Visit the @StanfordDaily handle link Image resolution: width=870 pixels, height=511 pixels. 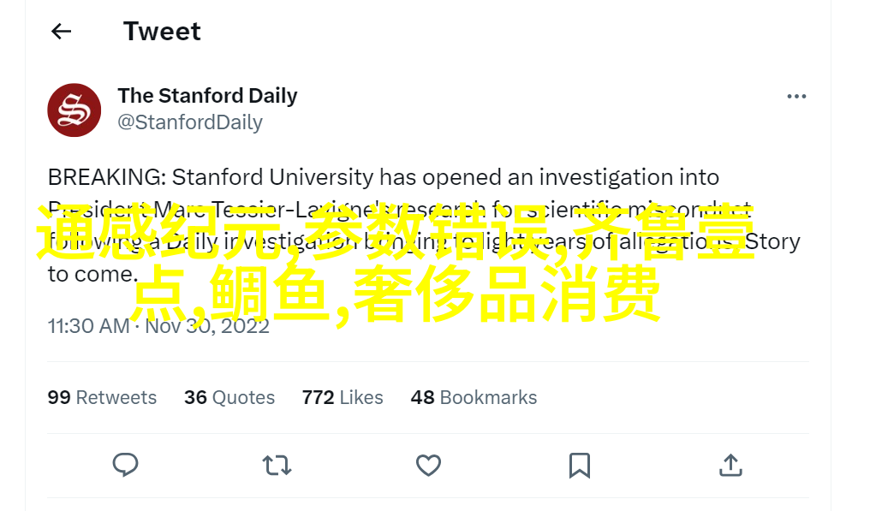[190, 122]
